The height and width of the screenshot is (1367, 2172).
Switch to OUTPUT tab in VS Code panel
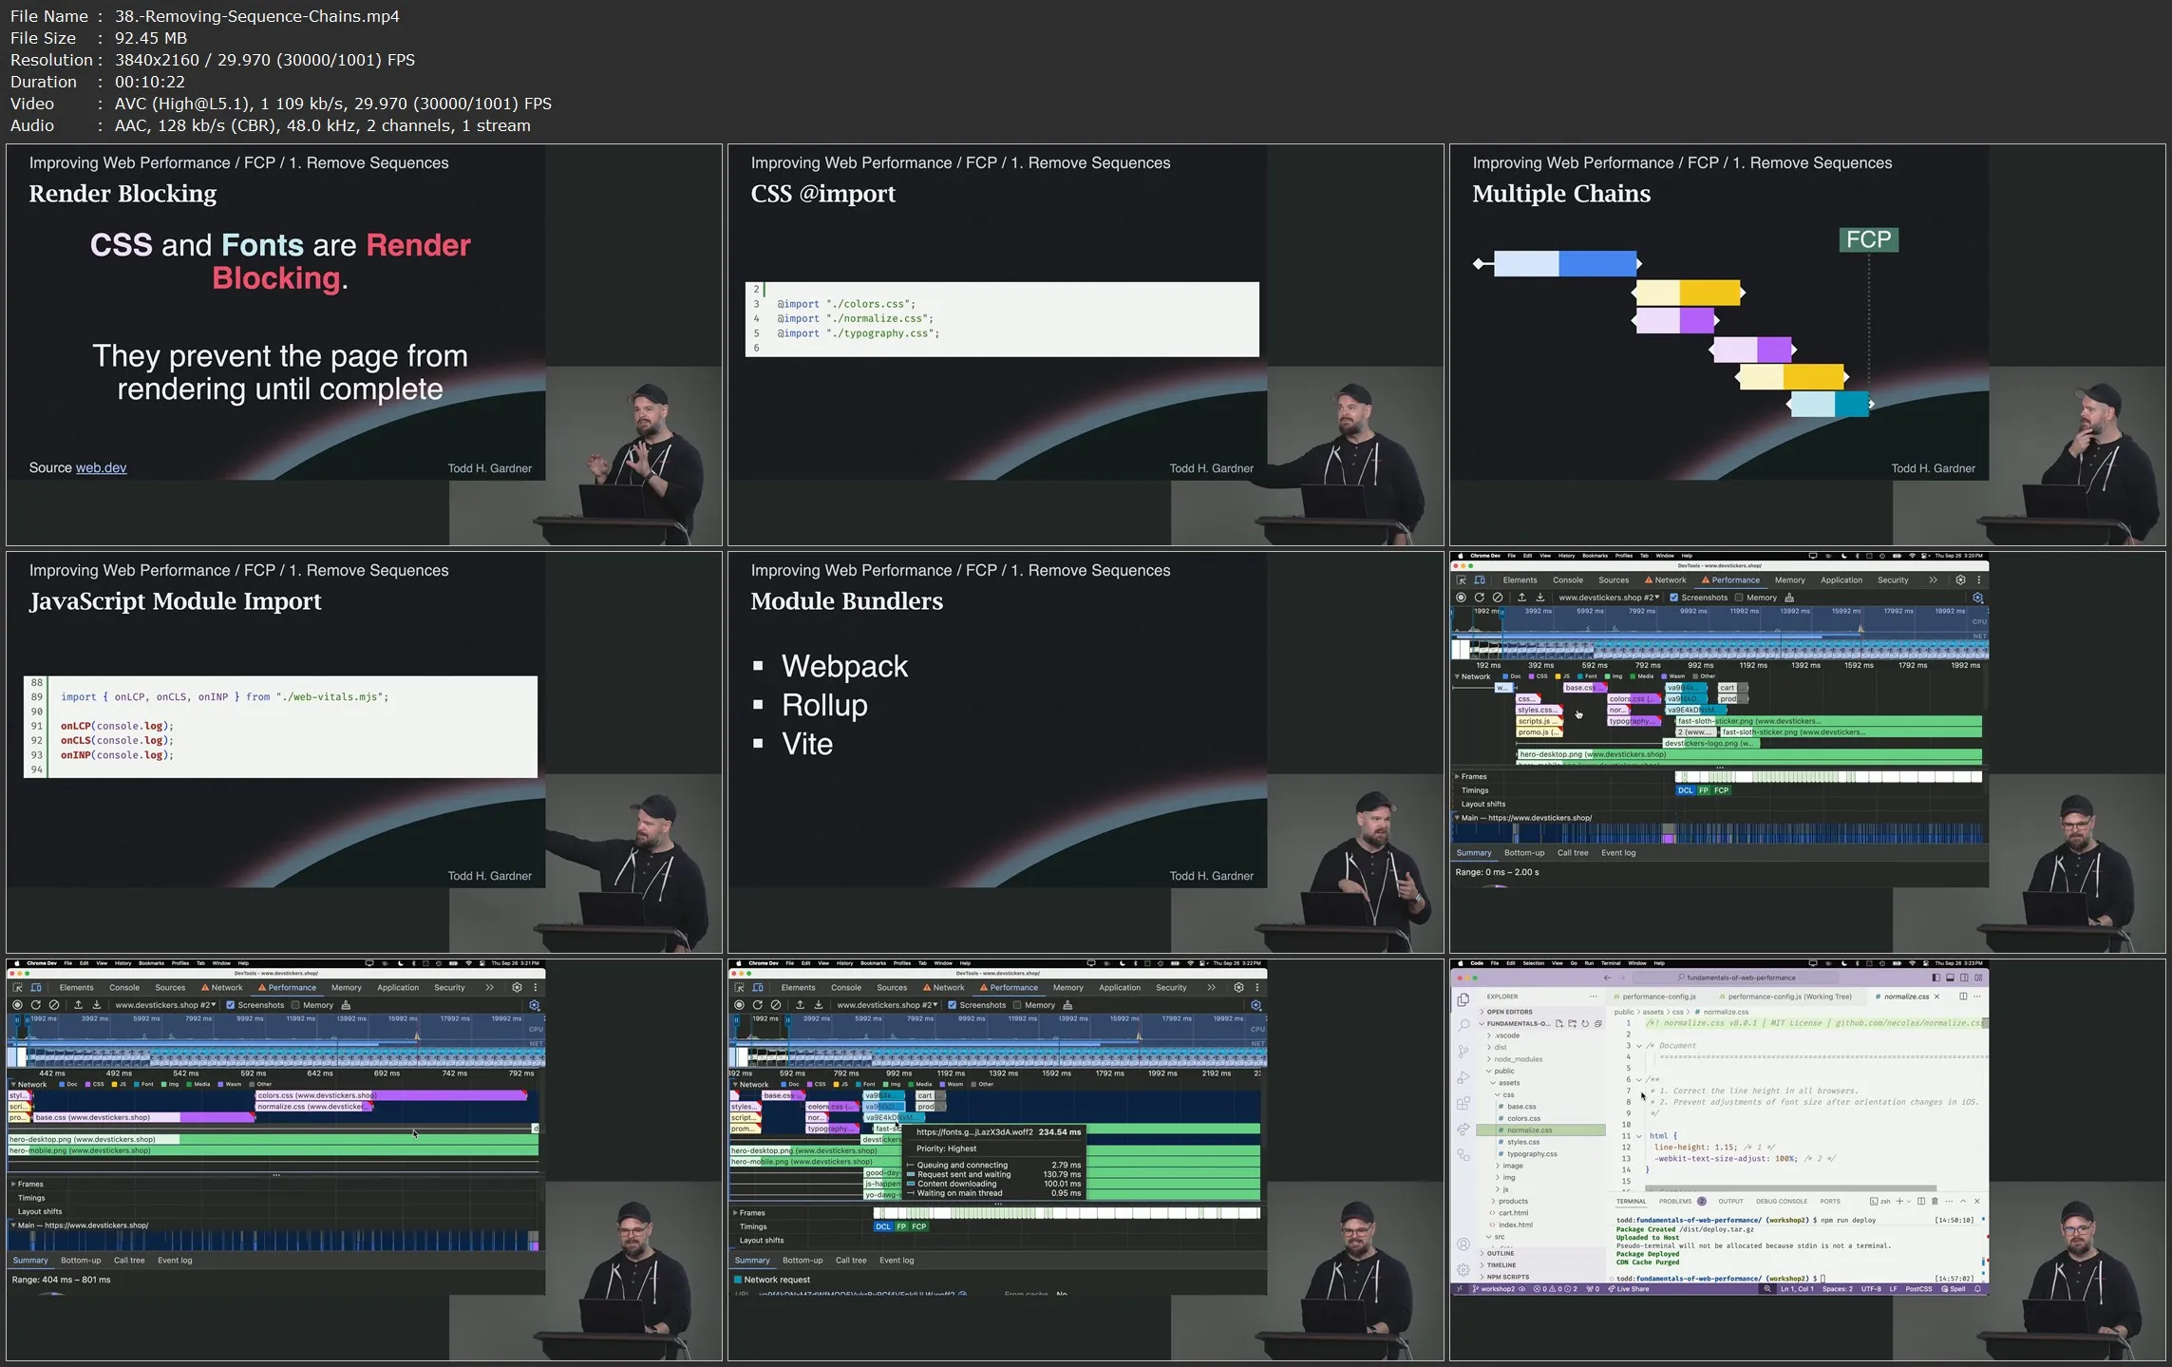coord(1730,1202)
